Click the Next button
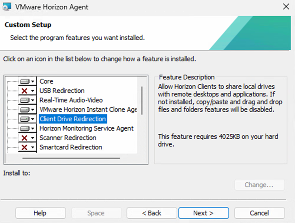 point(203,213)
